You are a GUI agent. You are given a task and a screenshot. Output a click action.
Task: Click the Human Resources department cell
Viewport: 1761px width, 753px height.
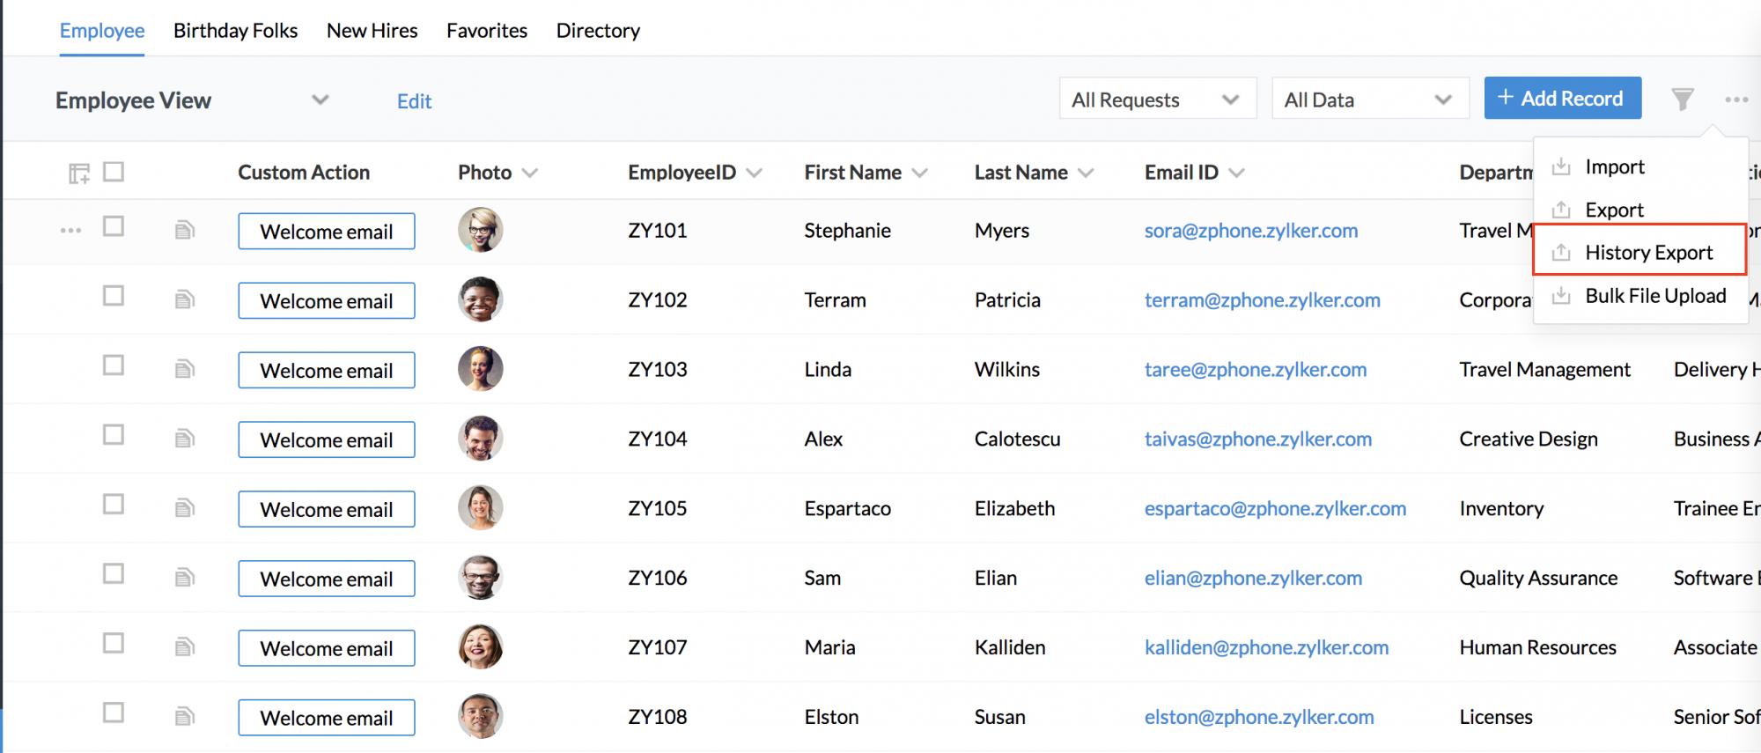(x=1537, y=647)
